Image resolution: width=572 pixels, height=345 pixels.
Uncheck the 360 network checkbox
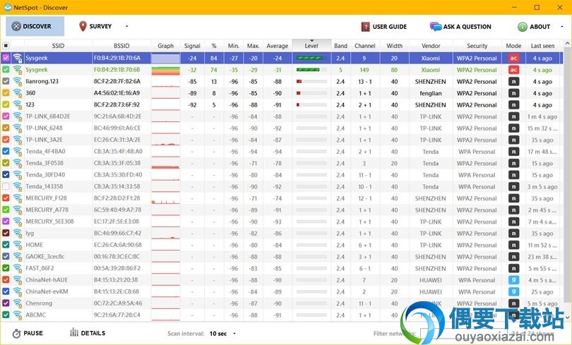tap(6, 93)
